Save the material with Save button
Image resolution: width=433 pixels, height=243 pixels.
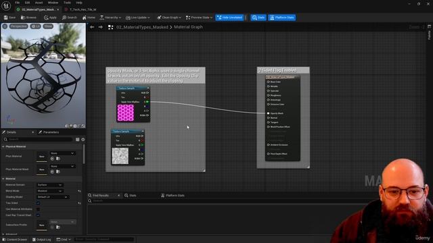point(9,18)
